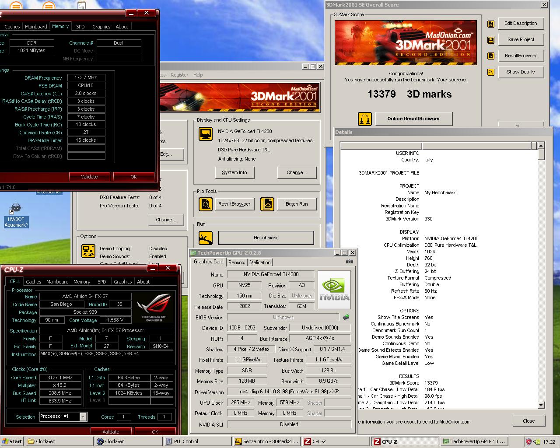This screenshot has height=448, width=560.
Task: Click the Start button on taskbar
Action: click(12, 441)
